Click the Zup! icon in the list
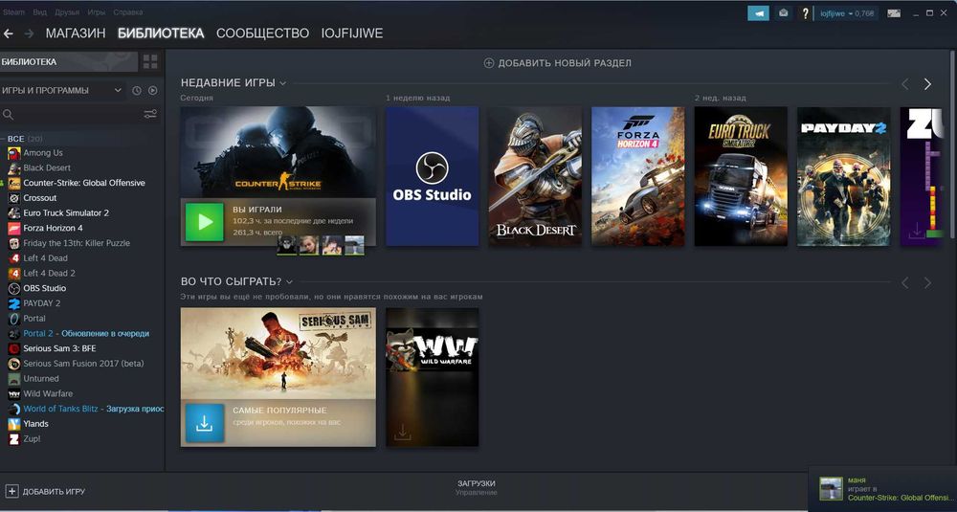The width and height of the screenshot is (957, 512). (13, 438)
